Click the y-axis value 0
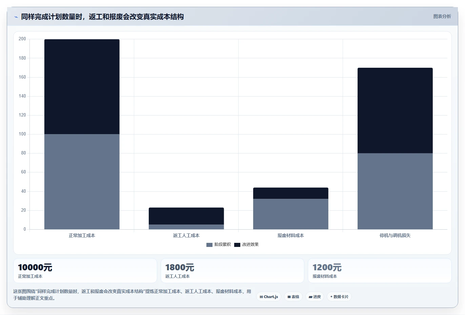The height and width of the screenshot is (315, 465). click(25, 229)
